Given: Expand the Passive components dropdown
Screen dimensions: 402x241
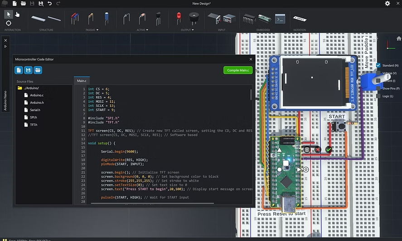Looking at the screenshot, I should [x=97, y=30].
